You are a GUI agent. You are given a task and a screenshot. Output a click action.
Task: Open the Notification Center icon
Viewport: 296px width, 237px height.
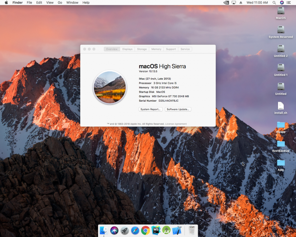click(288, 3)
